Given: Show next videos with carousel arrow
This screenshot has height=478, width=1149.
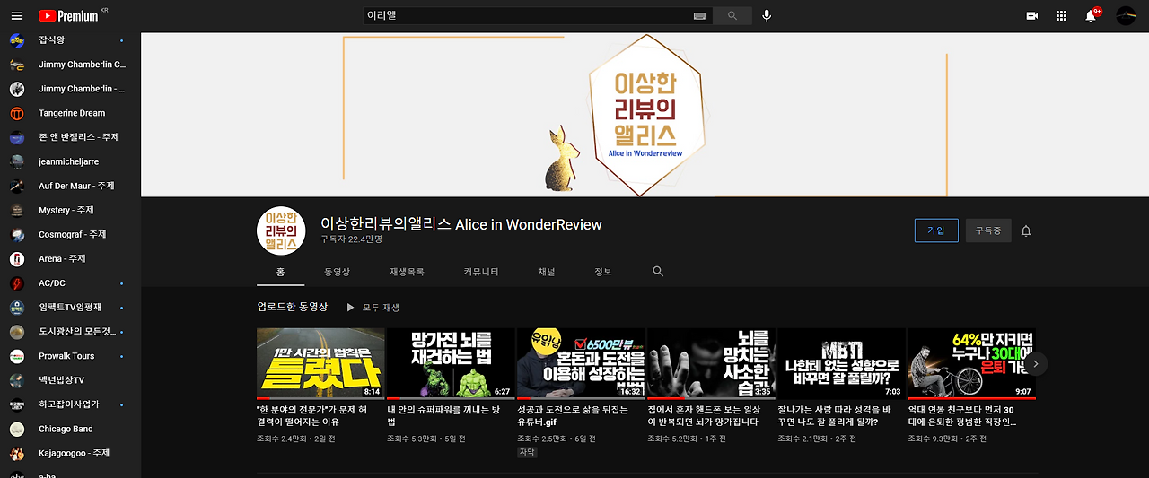Looking at the screenshot, I should point(1035,363).
